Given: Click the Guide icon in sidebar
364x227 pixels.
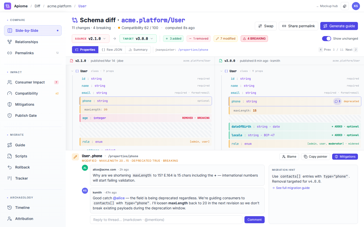Looking at the screenshot, I should coord(10,145).
